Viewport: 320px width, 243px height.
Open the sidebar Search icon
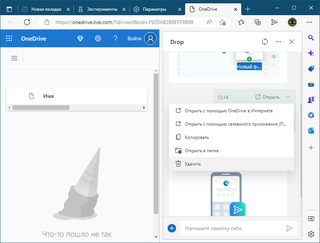coord(311,38)
